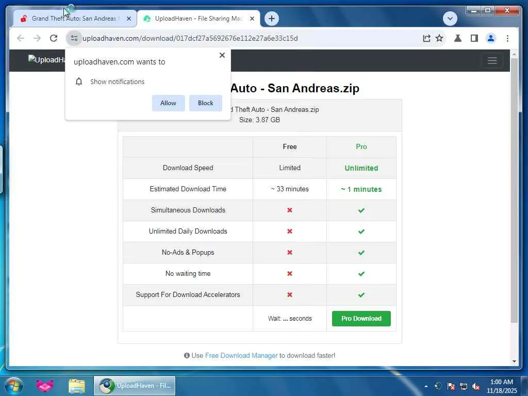Toggle the browser side panel
The height and width of the screenshot is (396, 528).
pos(474,38)
